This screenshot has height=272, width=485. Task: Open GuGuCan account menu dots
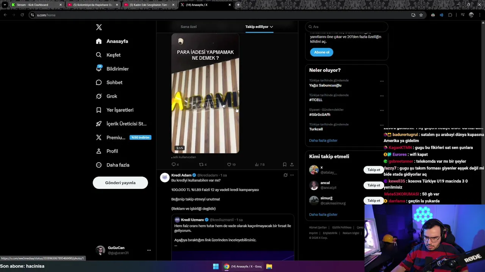point(149,250)
